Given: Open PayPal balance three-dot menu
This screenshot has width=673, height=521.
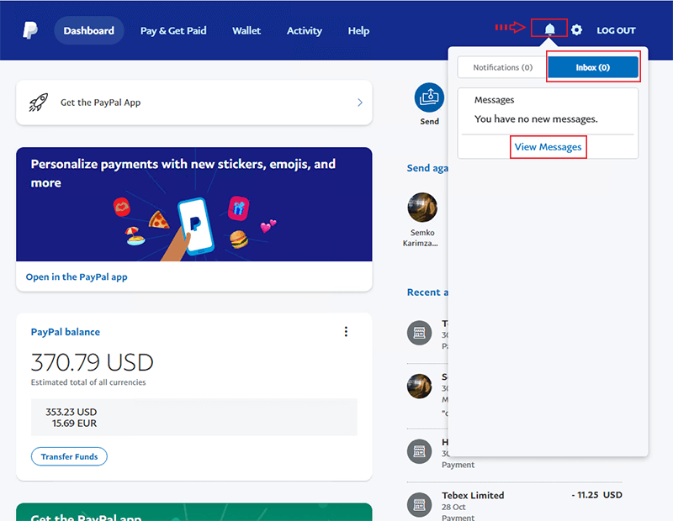Looking at the screenshot, I should [346, 331].
